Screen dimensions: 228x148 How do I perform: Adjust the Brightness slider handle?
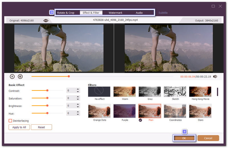point(47,106)
